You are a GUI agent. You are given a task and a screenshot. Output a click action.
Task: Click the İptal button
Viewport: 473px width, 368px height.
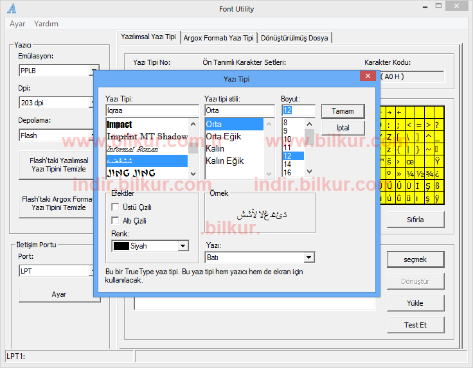click(343, 128)
